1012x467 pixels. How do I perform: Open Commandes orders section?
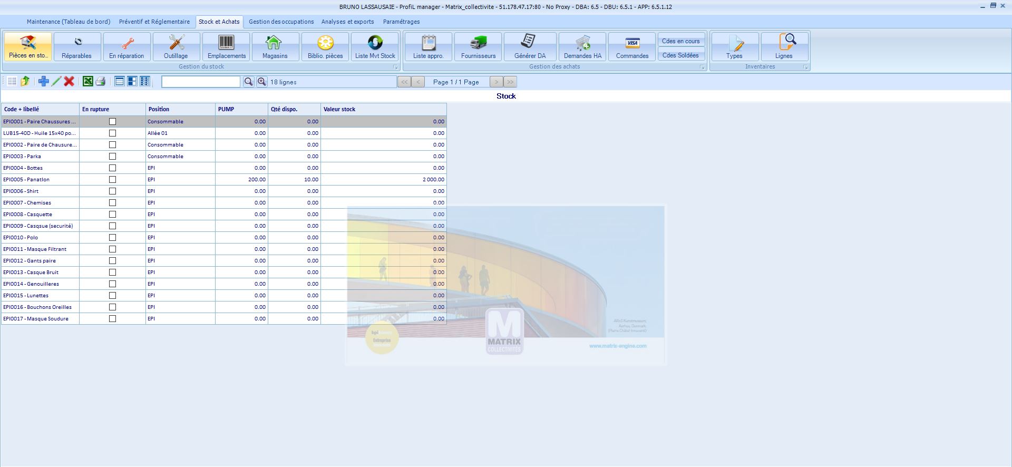[632, 46]
